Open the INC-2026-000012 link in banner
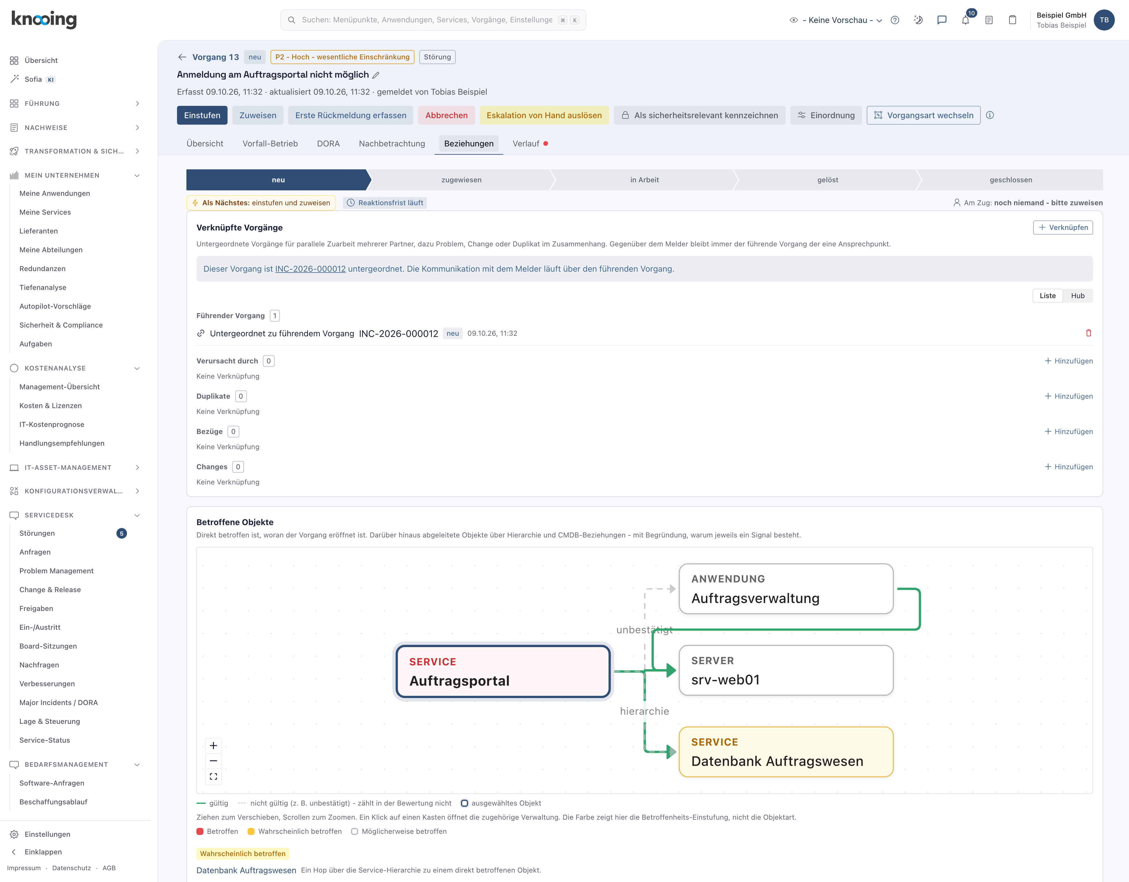Screen dimensions: 1129x882 pos(310,269)
